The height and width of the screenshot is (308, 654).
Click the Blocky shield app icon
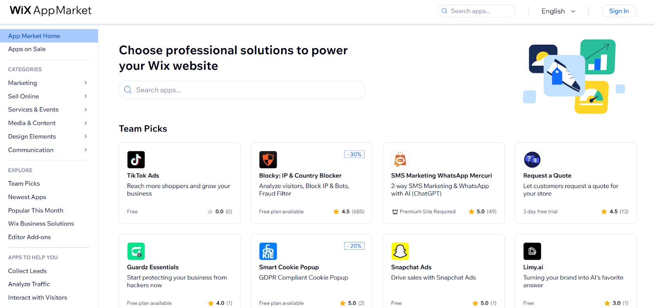(268, 160)
